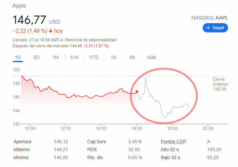The image size is (238, 167).
Task: Click the Apple company title
Action: (19, 6)
